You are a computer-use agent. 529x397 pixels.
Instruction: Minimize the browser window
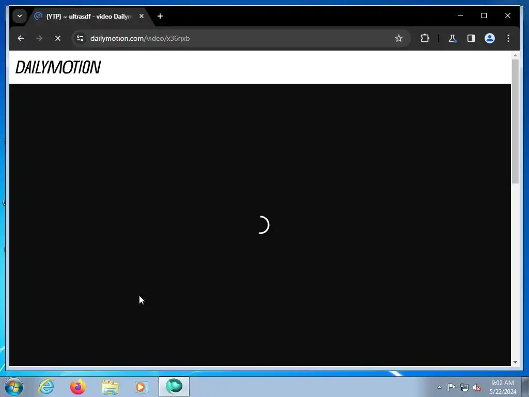[460, 16]
